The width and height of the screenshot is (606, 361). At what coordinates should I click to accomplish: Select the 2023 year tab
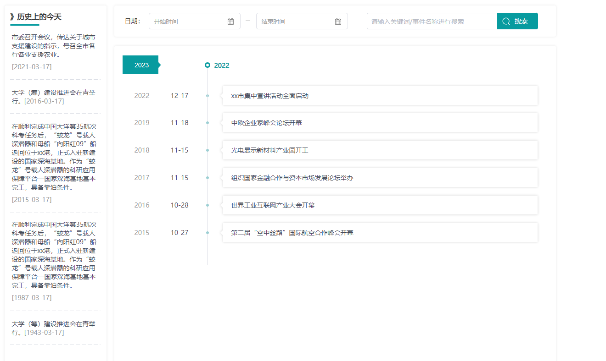click(141, 65)
